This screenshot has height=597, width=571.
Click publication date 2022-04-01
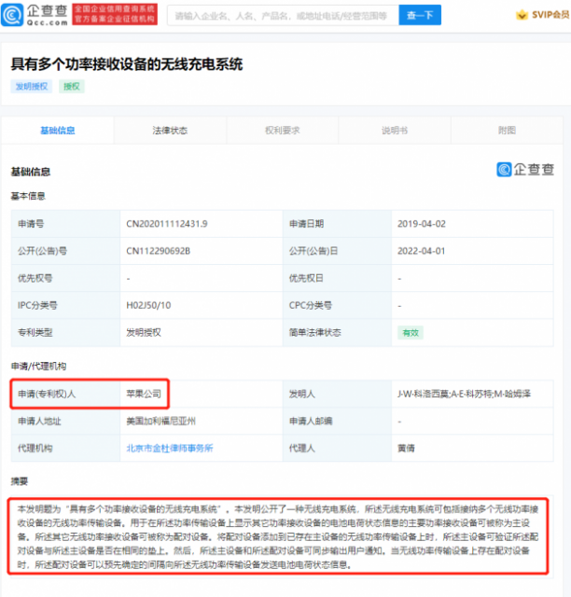422,251
